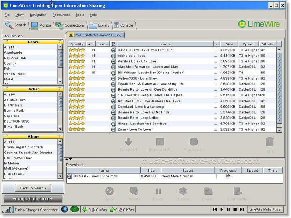Switch to the Monitor tab

tap(41, 25)
